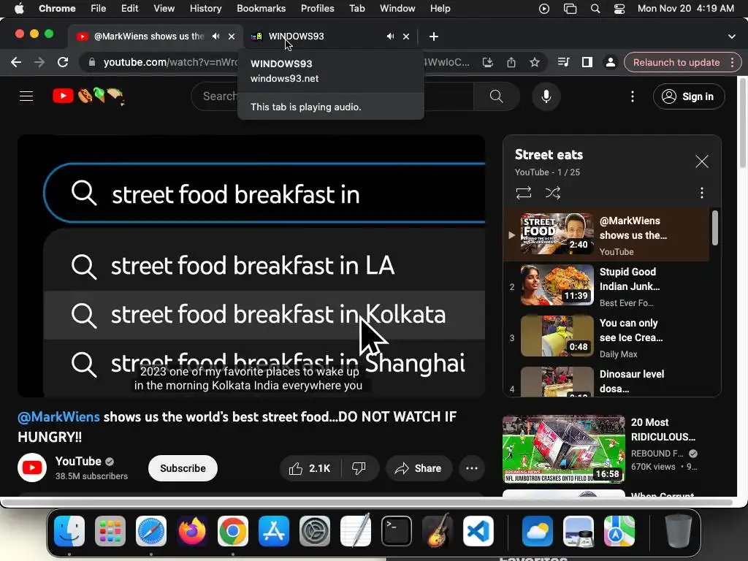Open YouTube settings three-dot menu
The width and height of the screenshot is (748, 561).
click(633, 96)
